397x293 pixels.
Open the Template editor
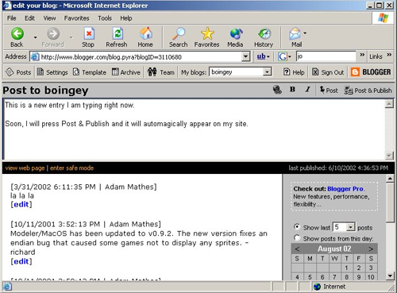click(x=90, y=72)
